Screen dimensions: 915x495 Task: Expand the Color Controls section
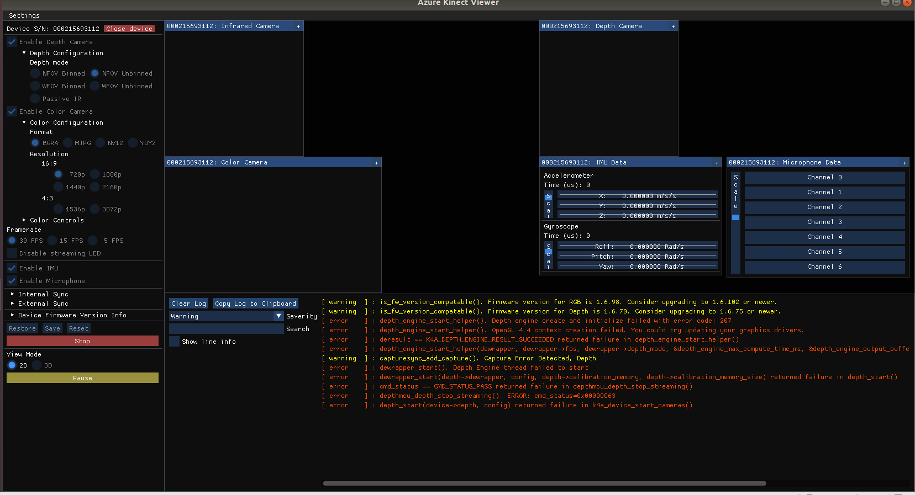click(24, 220)
